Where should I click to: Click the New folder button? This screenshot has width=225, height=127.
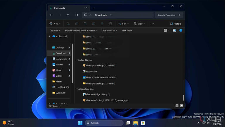pyautogui.click(x=127, y=31)
